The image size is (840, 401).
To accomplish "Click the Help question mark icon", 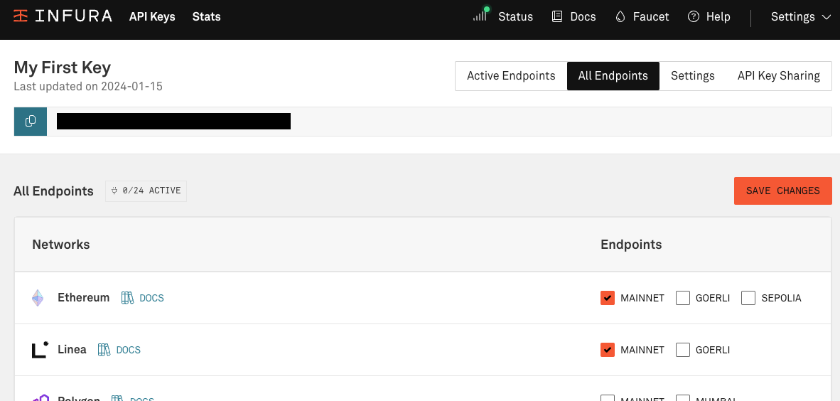I will [x=693, y=16].
